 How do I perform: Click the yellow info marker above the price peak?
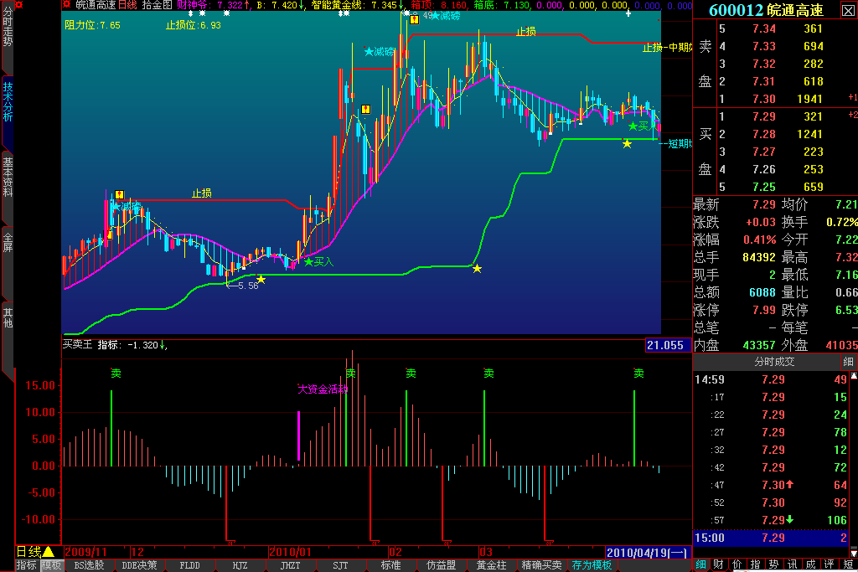tap(414, 19)
